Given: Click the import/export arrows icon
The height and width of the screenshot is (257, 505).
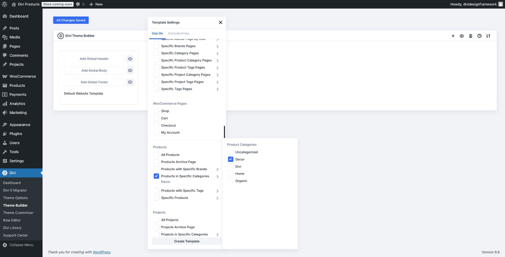Looking at the screenshot, I should (x=488, y=36).
